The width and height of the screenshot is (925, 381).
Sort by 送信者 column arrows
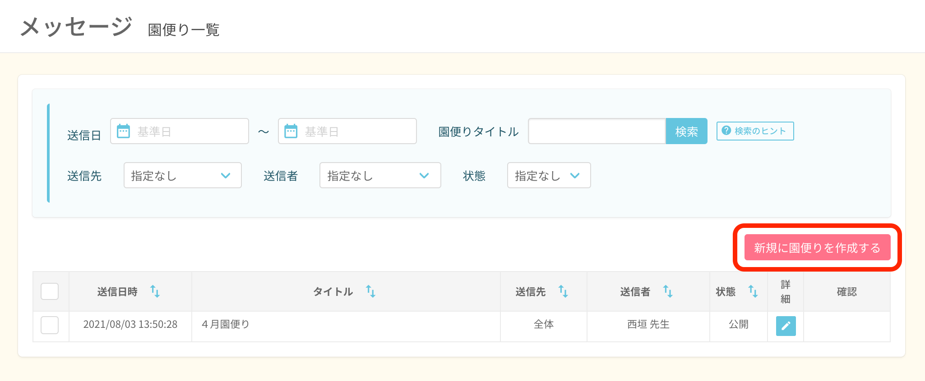click(x=668, y=291)
